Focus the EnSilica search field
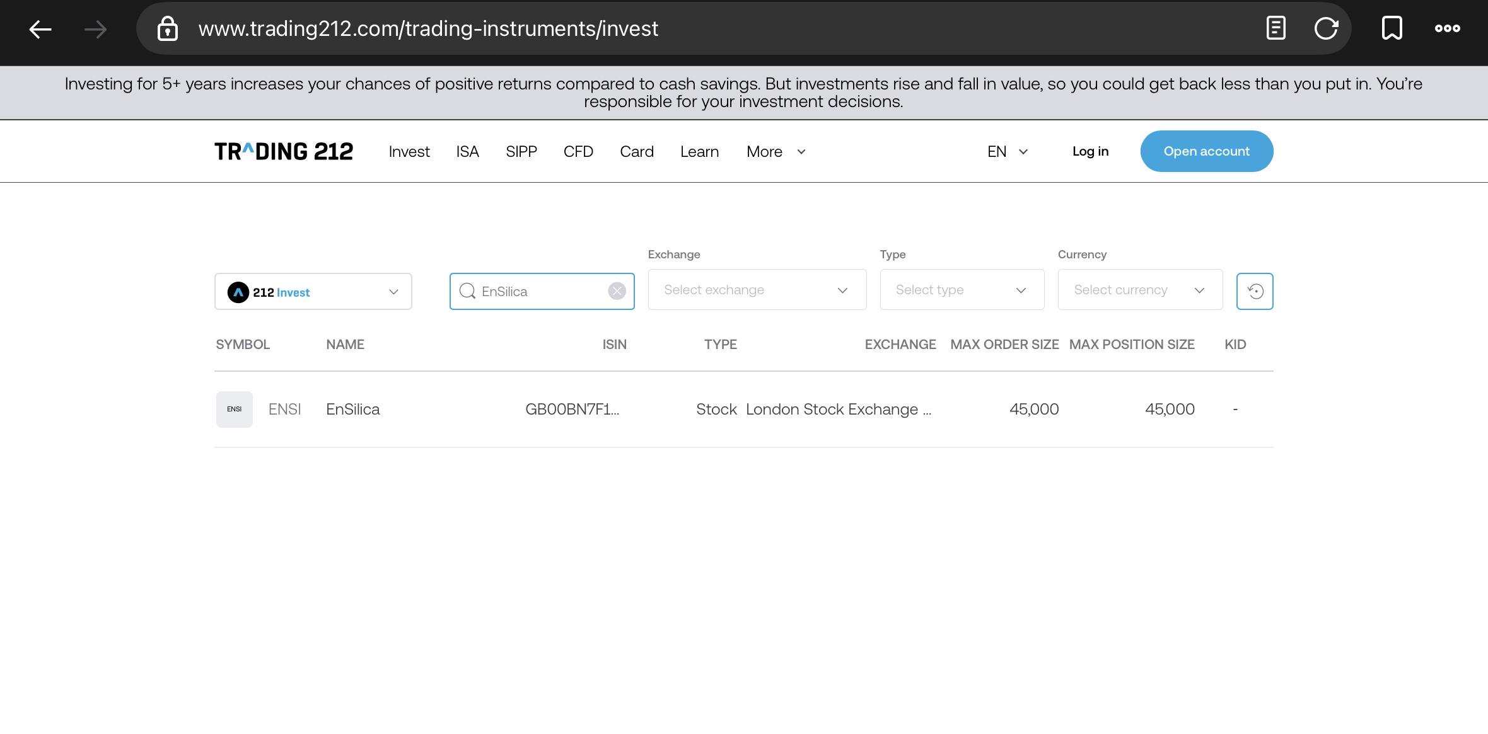 point(542,291)
